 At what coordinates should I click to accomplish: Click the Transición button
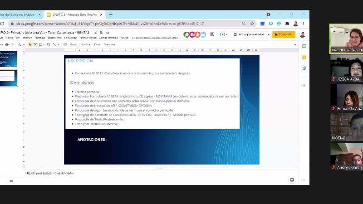[109, 44]
